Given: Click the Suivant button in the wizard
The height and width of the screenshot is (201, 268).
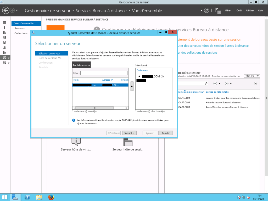Looking at the screenshot, I should 129,133.
